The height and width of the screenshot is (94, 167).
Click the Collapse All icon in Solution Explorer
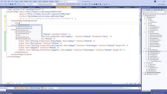pos(157,10)
